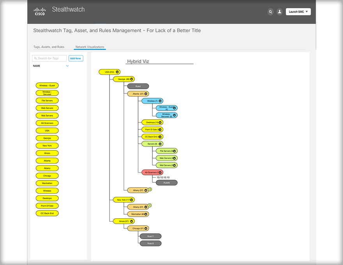Select the Atl-Scanners tag in sidebar list
This screenshot has height=265, width=343.
point(47,123)
